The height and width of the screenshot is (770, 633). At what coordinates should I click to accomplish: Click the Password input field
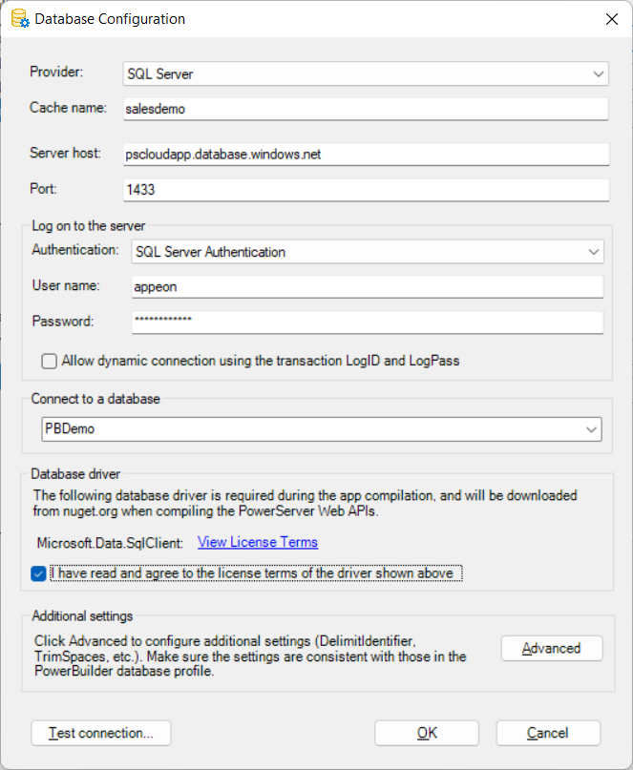pos(367,322)
